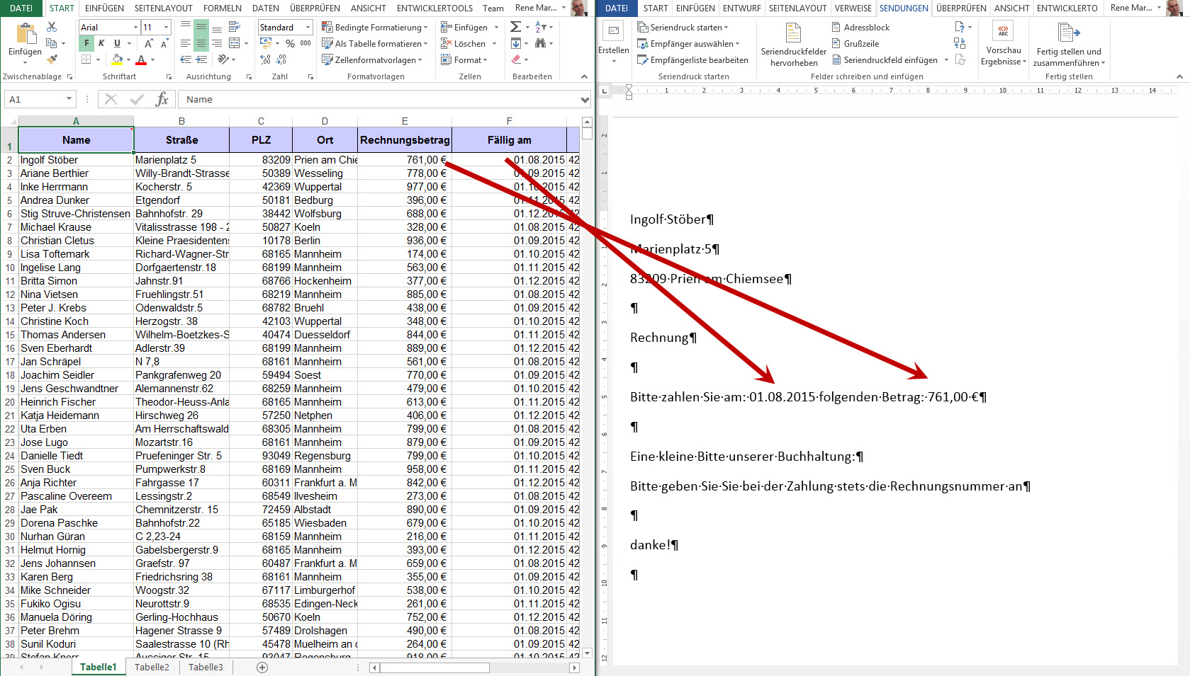
Task: Click the Cut scissors icon in Excel
Action: 52,27
